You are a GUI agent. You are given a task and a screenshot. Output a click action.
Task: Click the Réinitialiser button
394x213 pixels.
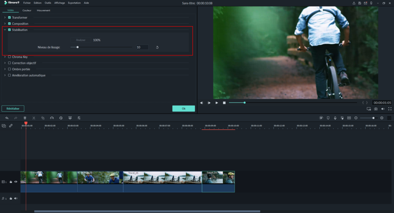click(13, 109)
